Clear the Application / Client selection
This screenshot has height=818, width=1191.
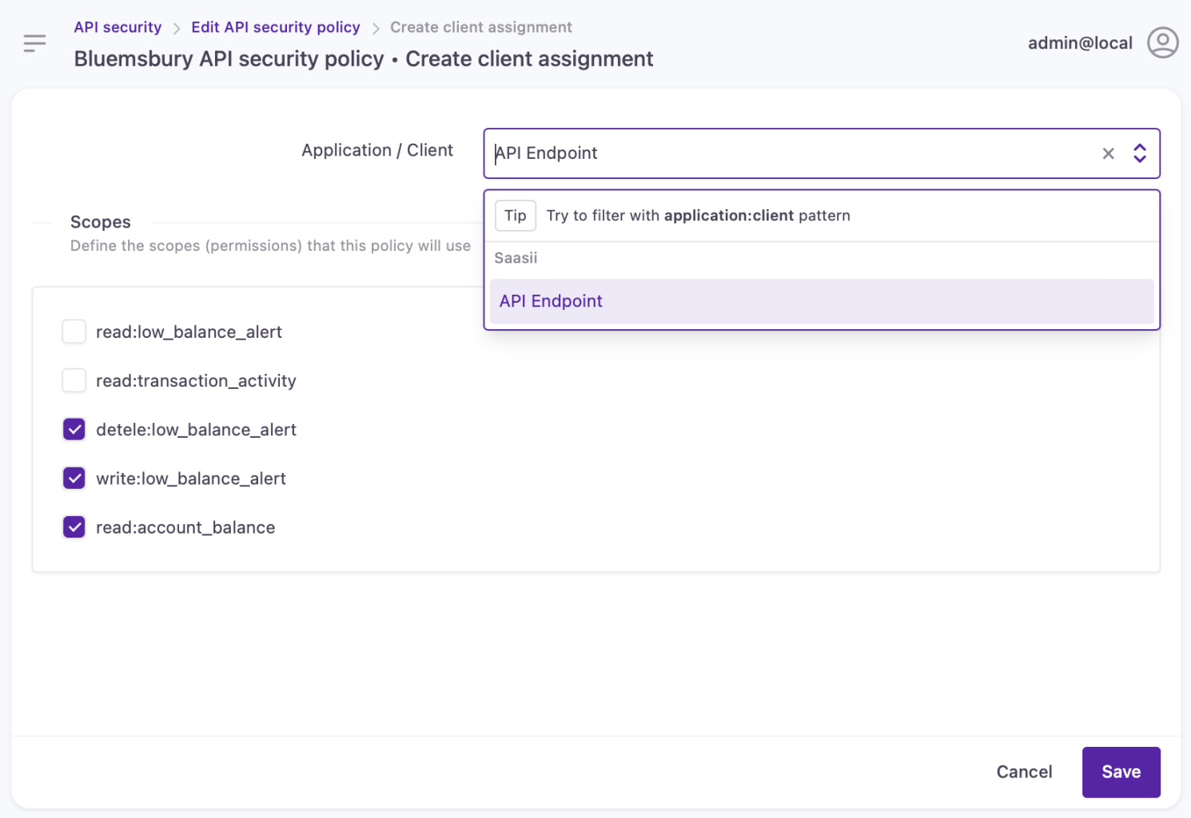[x=1108, y=153]
